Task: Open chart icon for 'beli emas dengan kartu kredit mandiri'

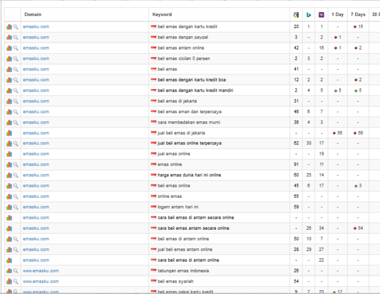Action: click(x=9, y=91)
